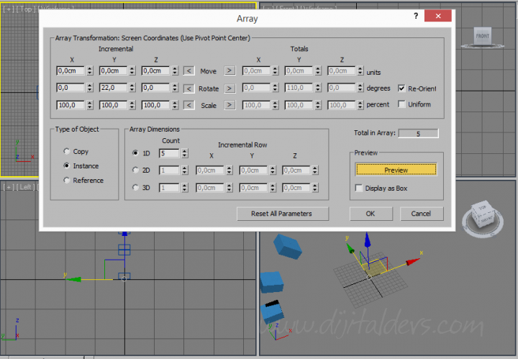Click the Array dialog help question mark

point(416,17)
